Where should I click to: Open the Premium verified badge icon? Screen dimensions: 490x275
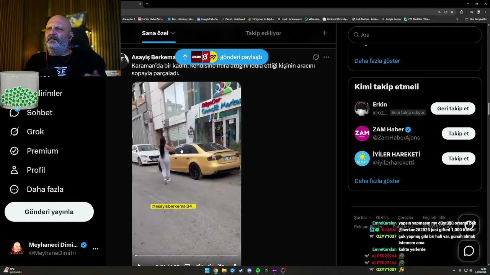coord(14,151)
